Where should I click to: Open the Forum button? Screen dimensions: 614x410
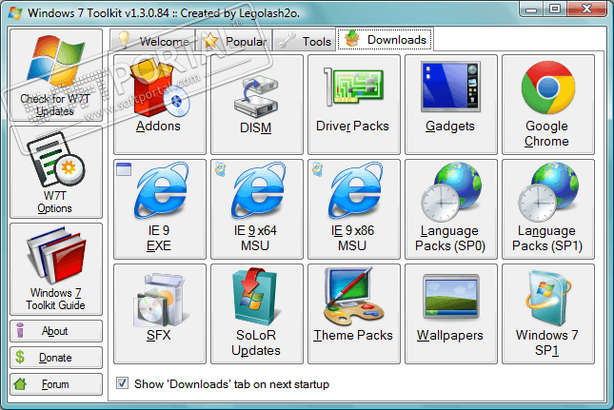point(56,384)
